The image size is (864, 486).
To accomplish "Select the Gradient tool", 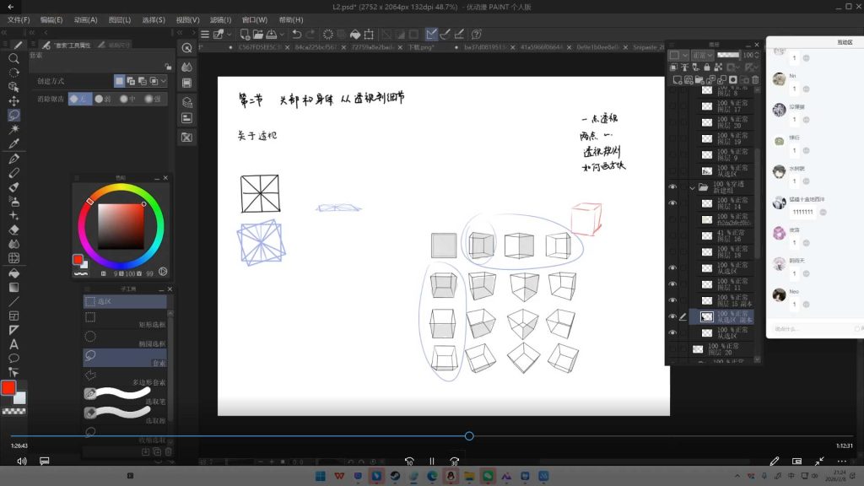I will 13,287.
